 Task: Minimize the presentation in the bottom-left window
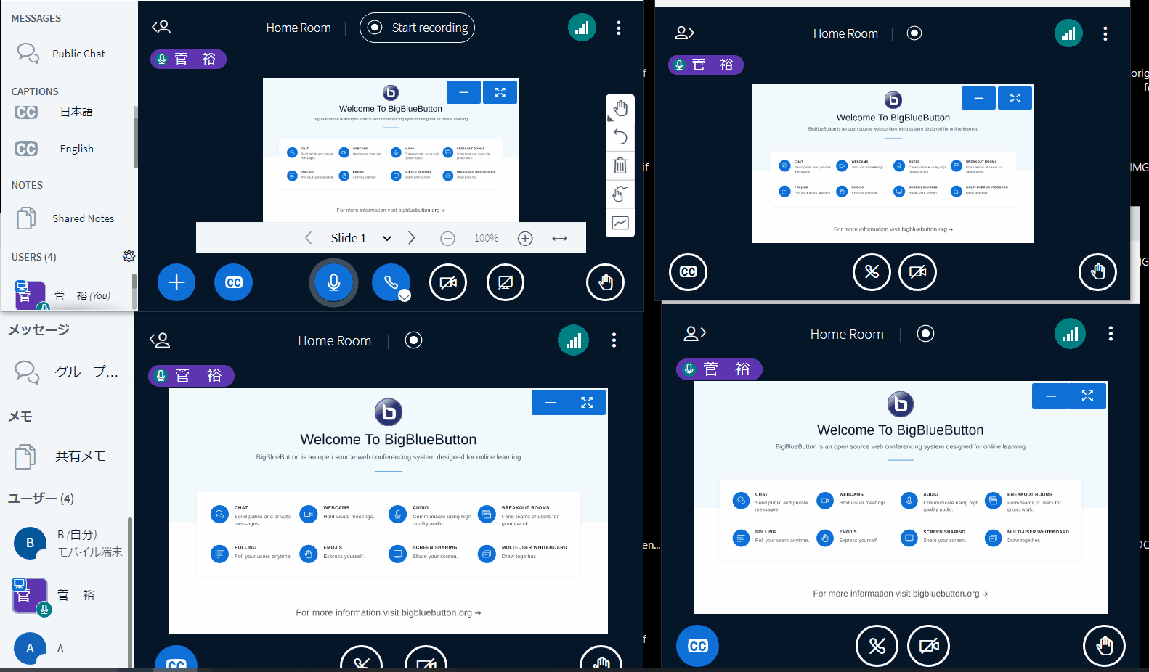[x=551, y=402]
